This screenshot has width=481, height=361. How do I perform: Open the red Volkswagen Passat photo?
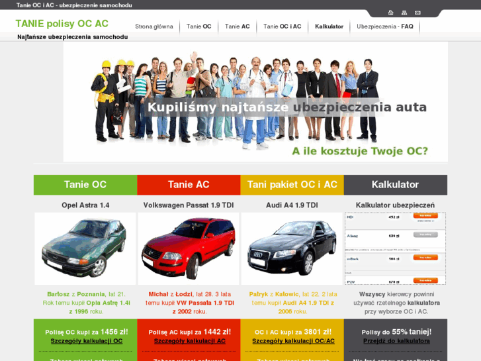coord(189,248)
